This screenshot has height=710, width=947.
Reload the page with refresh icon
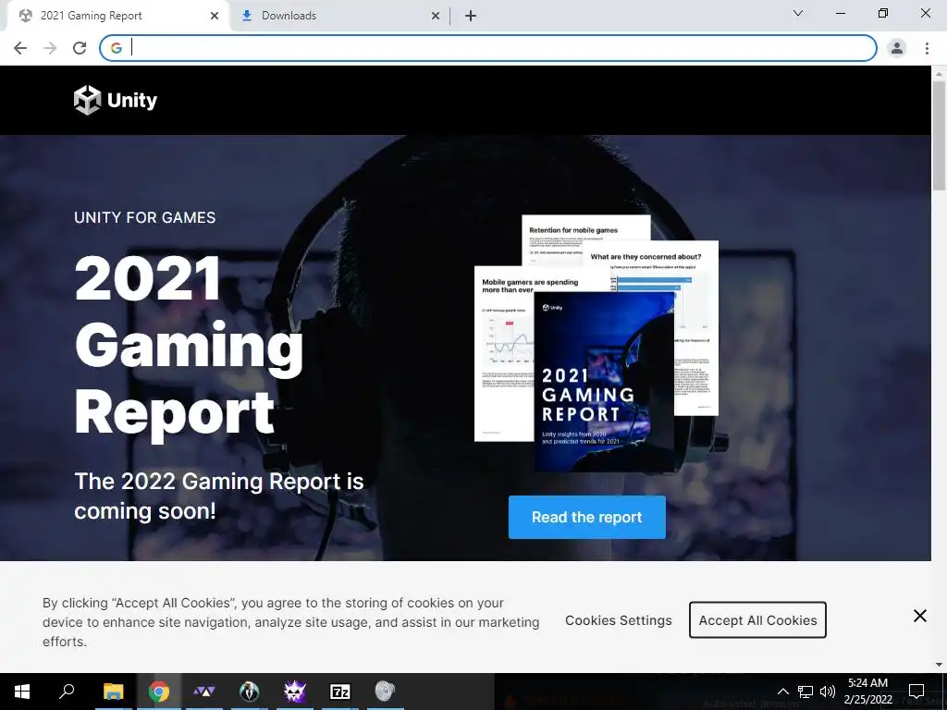(x=80, y=48)
